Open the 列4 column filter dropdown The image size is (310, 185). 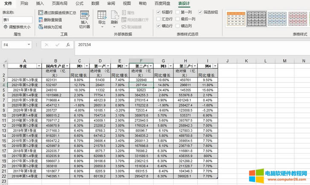pos(214,66)
